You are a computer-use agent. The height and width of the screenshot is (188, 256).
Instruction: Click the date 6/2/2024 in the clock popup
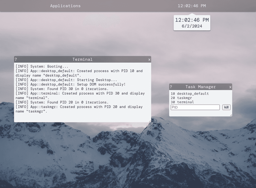[x=192, y=26]
